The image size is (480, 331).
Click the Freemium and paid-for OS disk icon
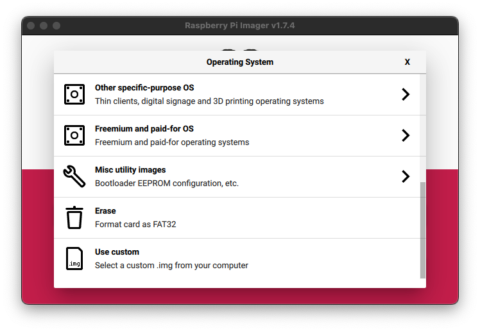tap(74, 135)
